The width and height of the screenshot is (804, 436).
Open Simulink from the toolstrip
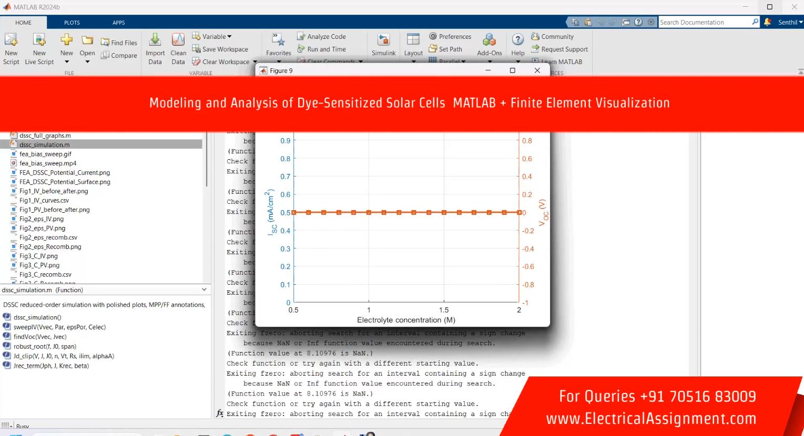pos(383,40)
